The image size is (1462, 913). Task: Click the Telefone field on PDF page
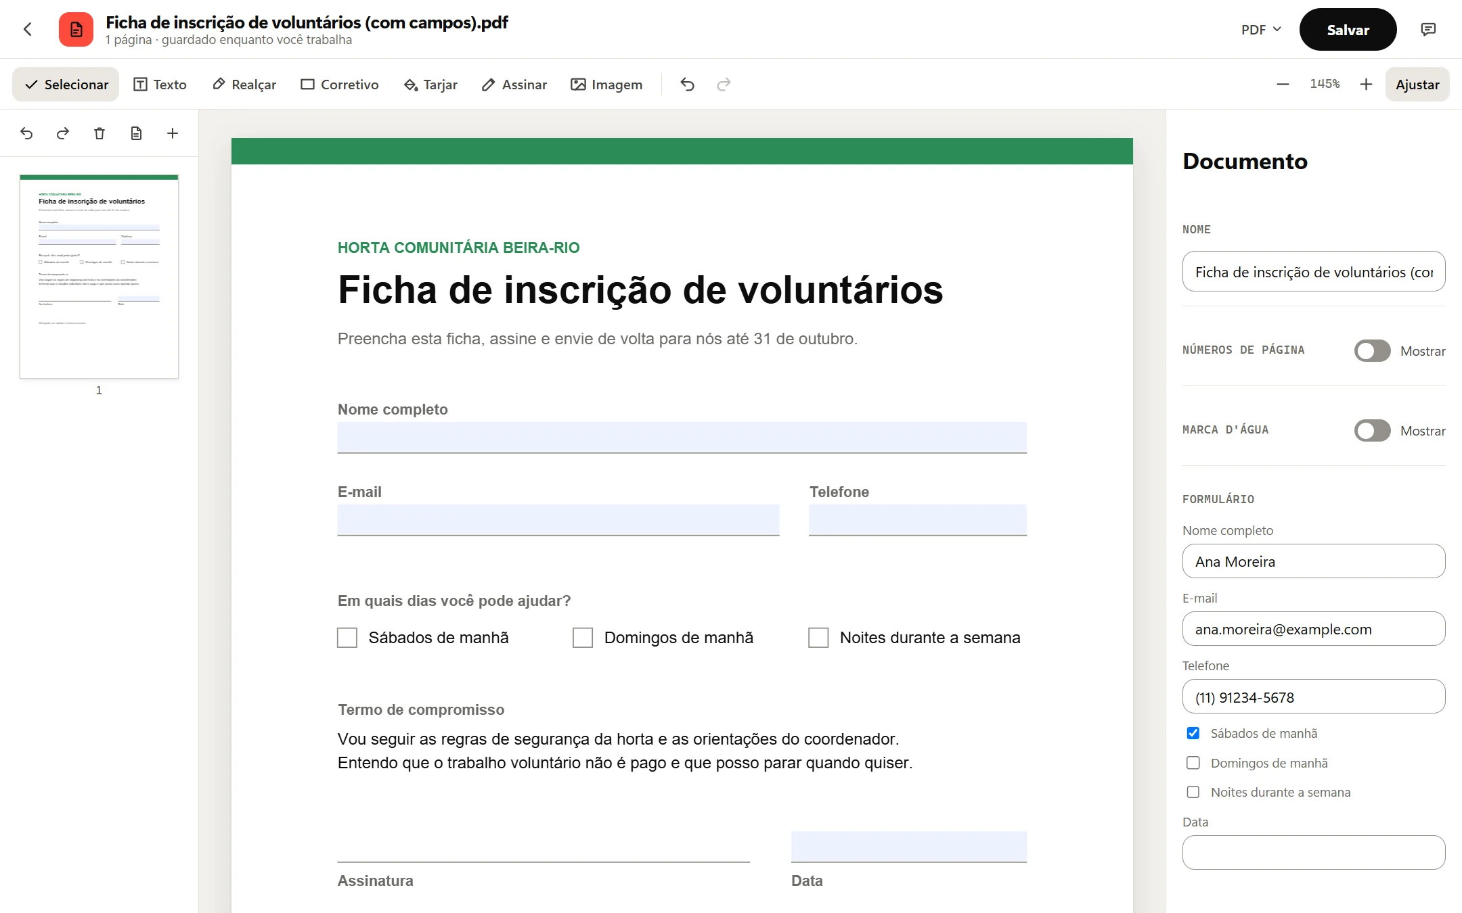point(918,520)
